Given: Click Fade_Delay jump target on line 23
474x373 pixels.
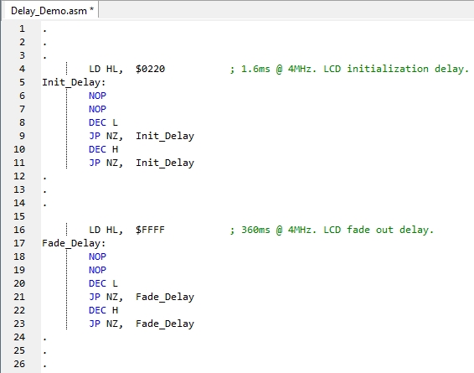Looking at the screenshot, I should tap(165, 324).
